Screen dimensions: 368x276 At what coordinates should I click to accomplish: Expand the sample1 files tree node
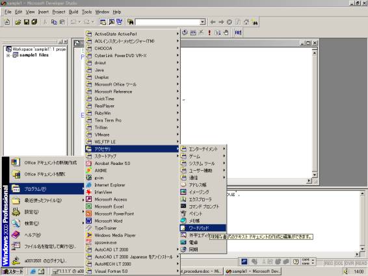pyautogui.click(x=8, y=55)
